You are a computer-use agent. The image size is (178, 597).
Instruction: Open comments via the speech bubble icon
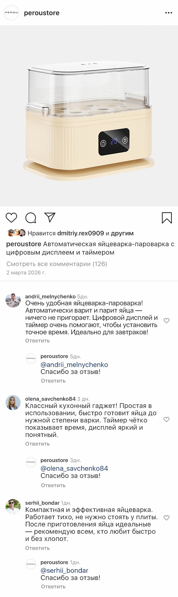click(x=31, y=218)
